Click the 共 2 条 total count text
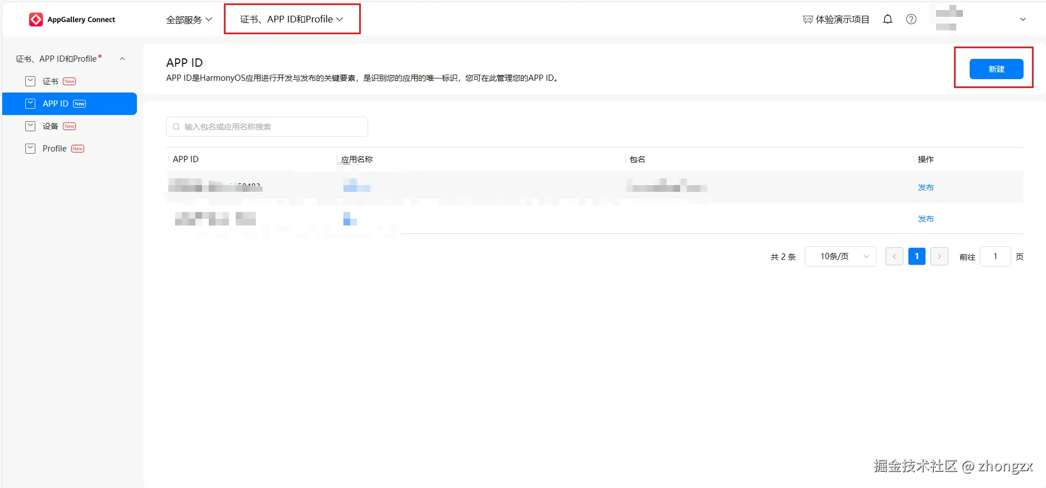The width and height of the screenshot is (1046, 488). [x=783, y=257]
